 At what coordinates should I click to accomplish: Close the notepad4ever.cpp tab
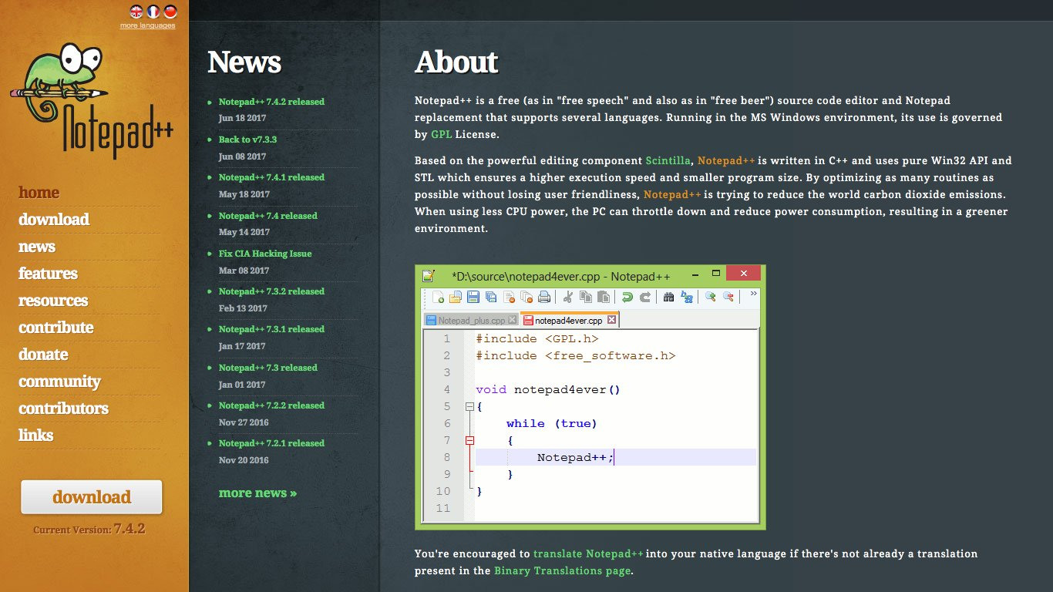pos(611,319)
